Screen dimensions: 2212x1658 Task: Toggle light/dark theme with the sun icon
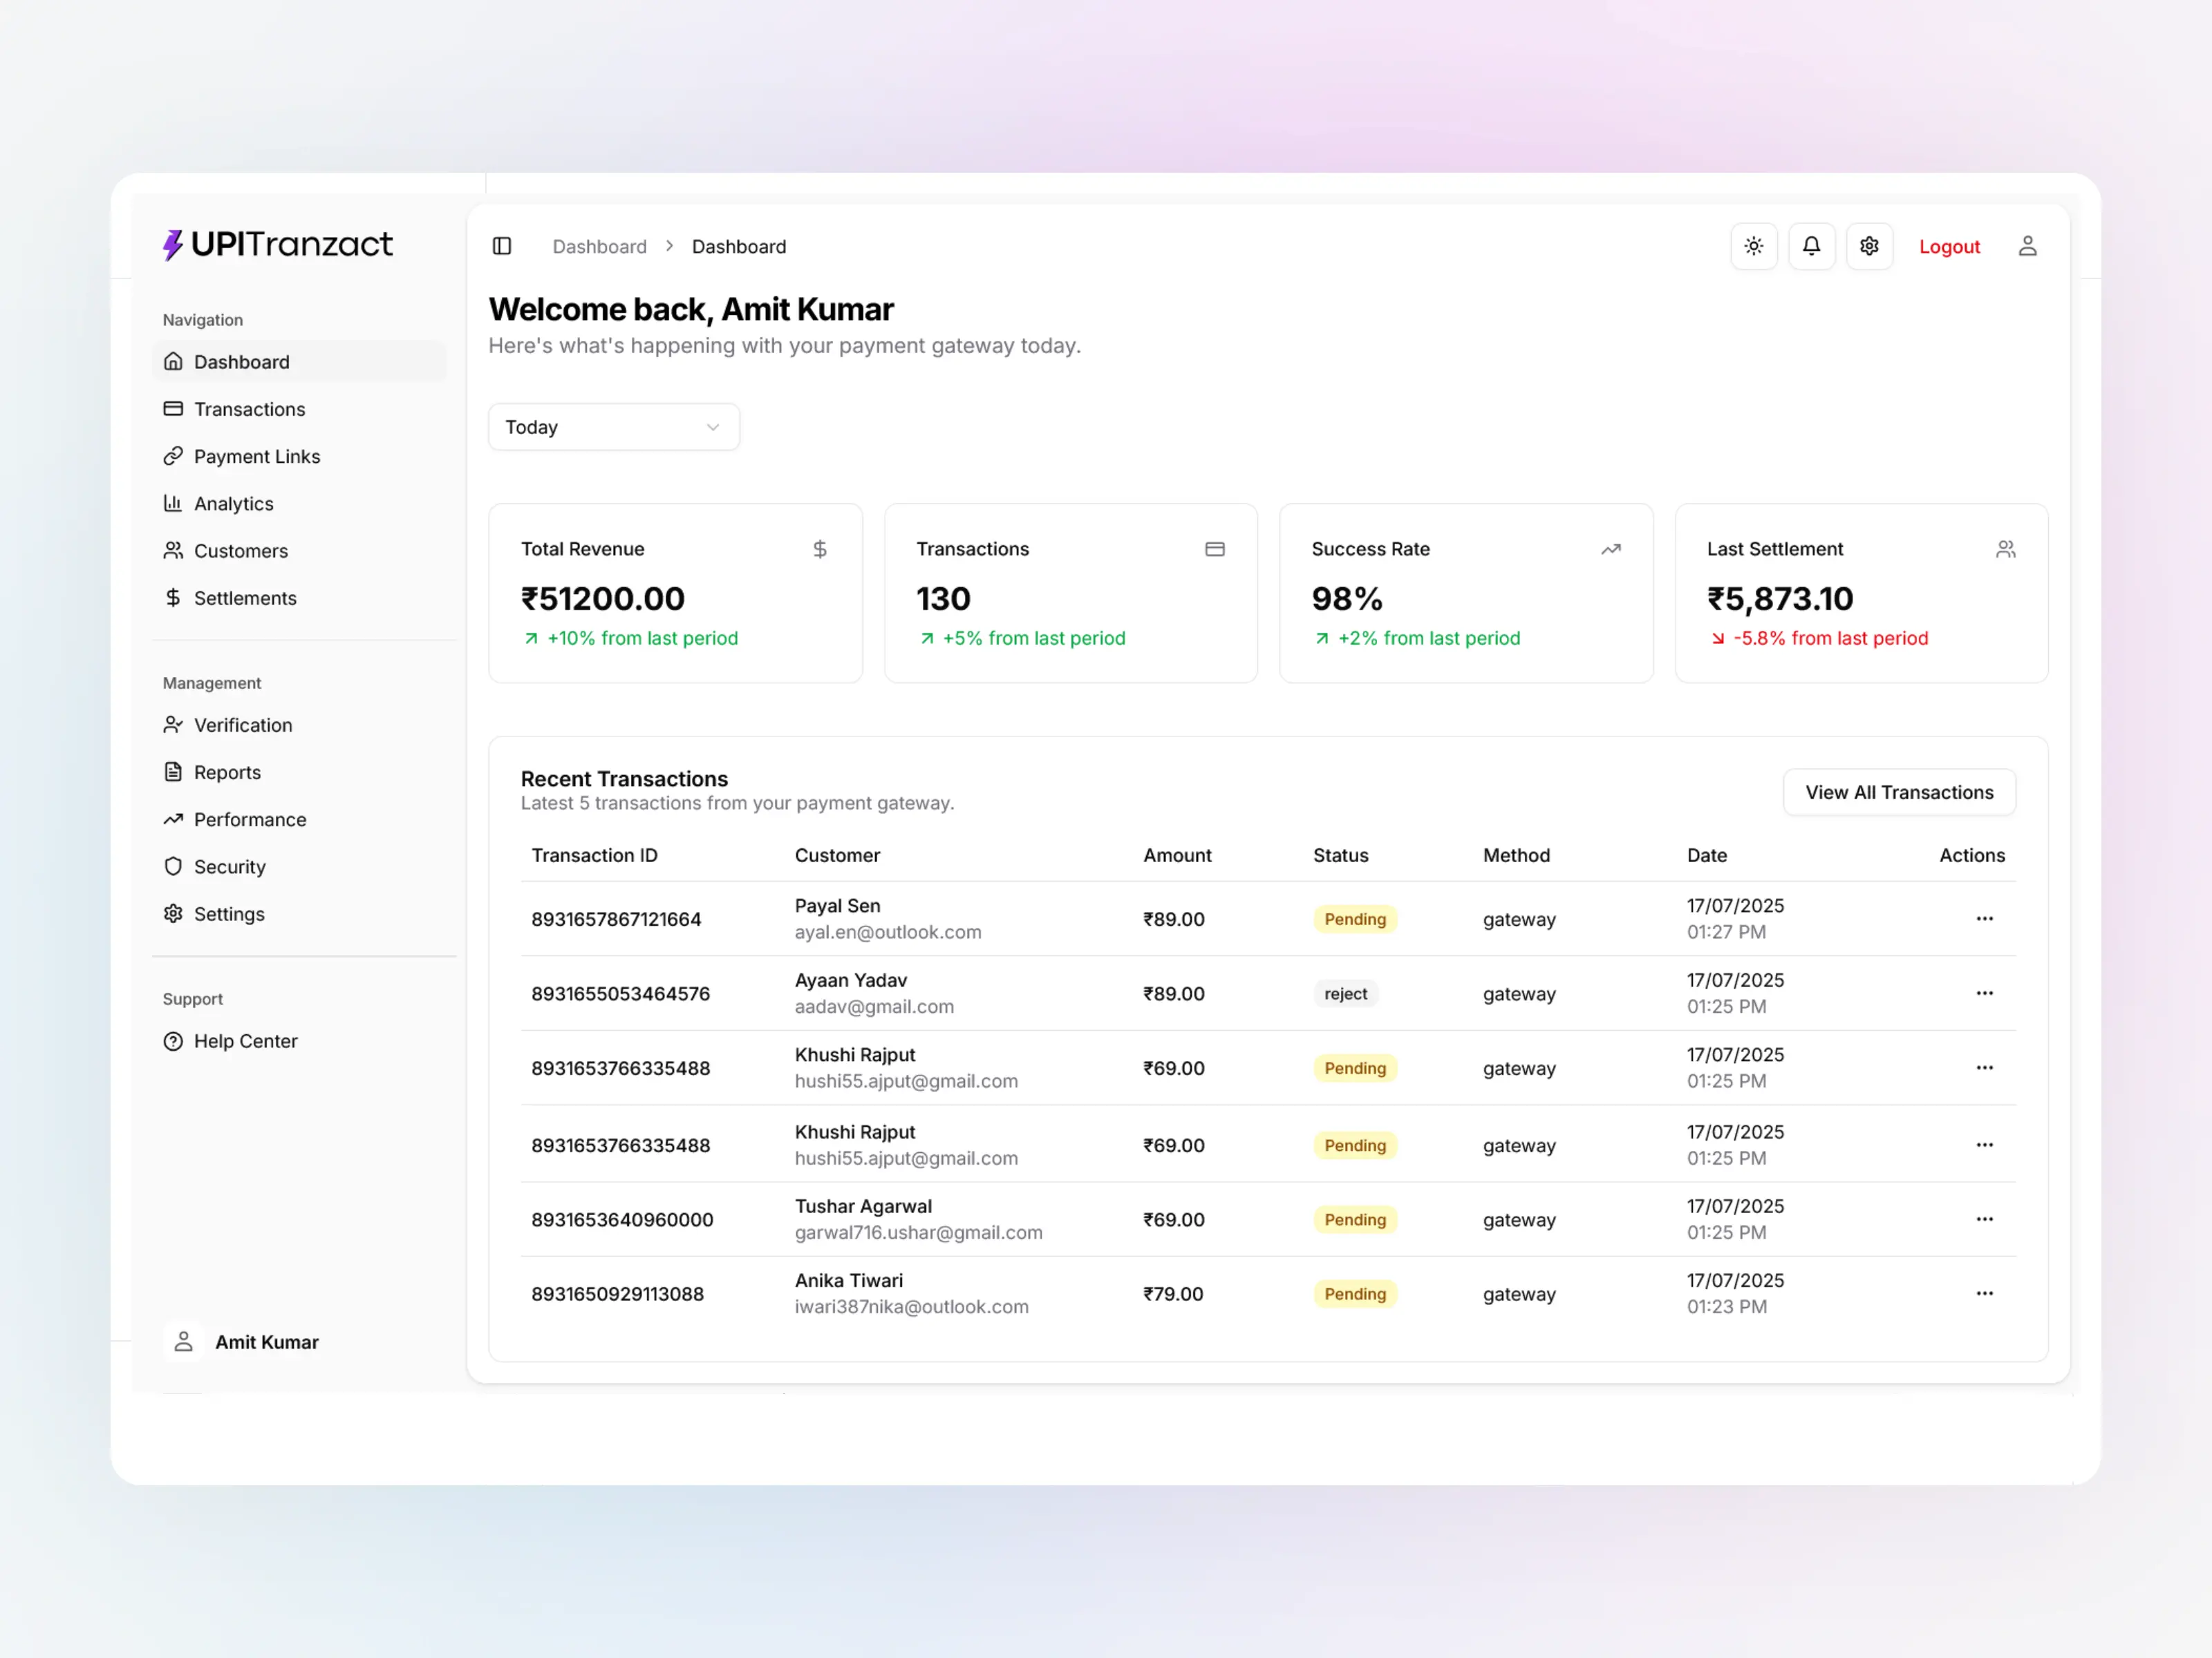[x=1753, y=246]
